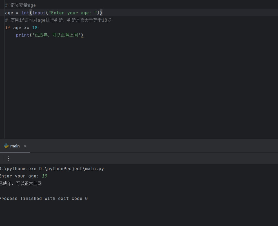
Task: Click the string "Enter your age: " in code
Action: 73,13
